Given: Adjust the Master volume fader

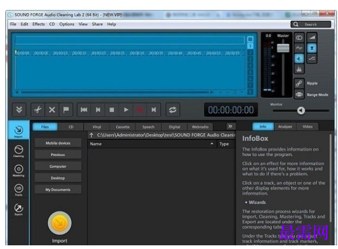Looking at the screenshot, I should coord(283,48).
